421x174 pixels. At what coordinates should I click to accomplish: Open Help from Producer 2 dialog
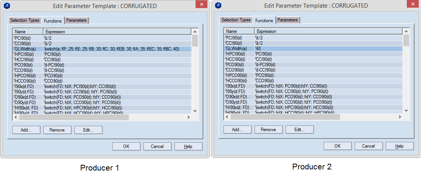(x=399, y=146)
